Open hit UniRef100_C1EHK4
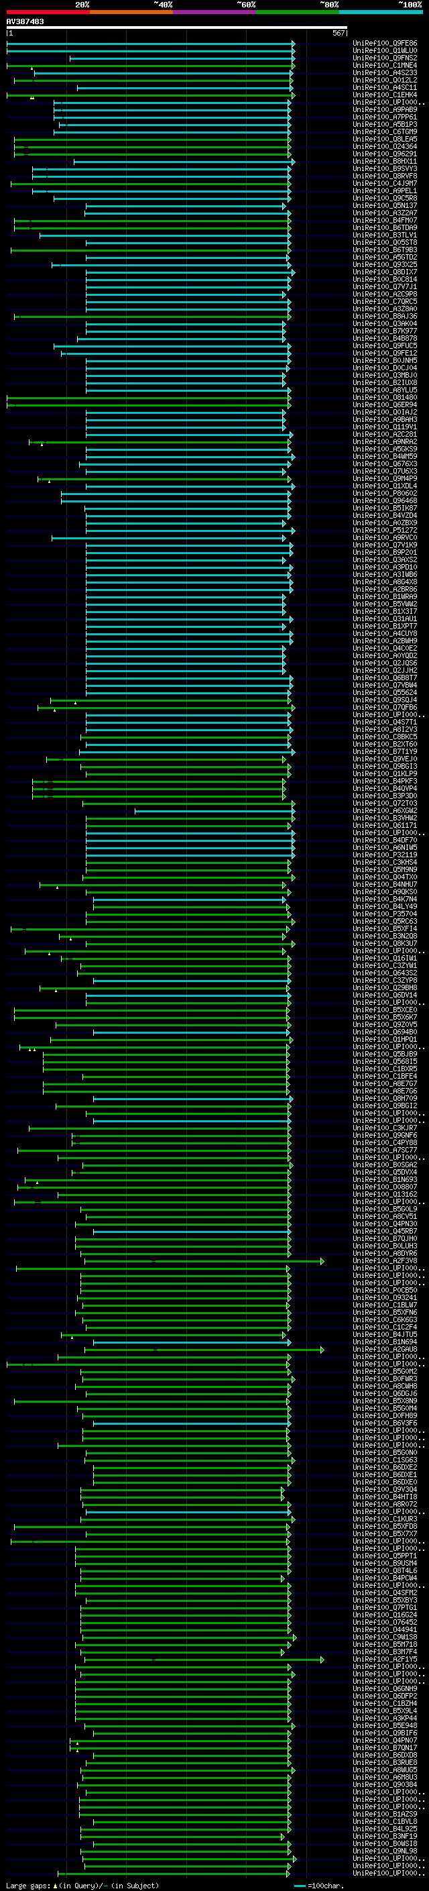This screenshot has height=1891, width=429. (x=385, y=95)
